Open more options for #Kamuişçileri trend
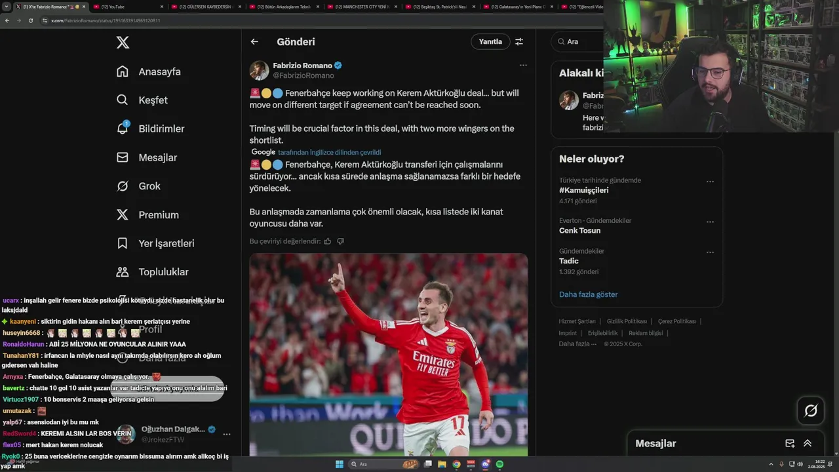 tap(710, 182)
